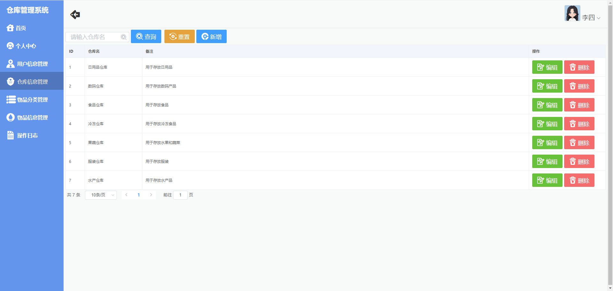Click the 物品信息管理 droplet icon
Image resolution: width=613 pixels, height=291 pixels.
pos(11,118)
